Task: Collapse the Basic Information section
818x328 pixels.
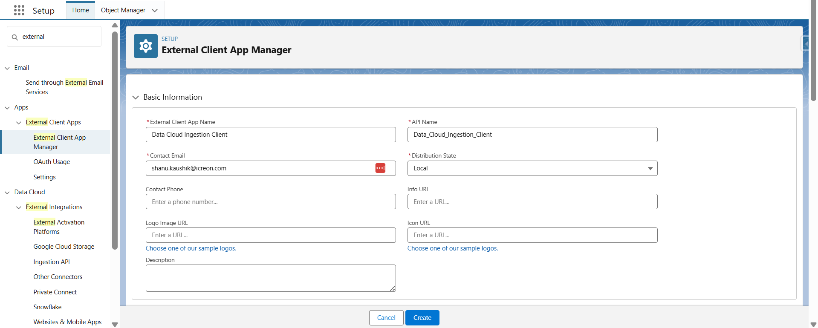Action: [x=136, y=98]
